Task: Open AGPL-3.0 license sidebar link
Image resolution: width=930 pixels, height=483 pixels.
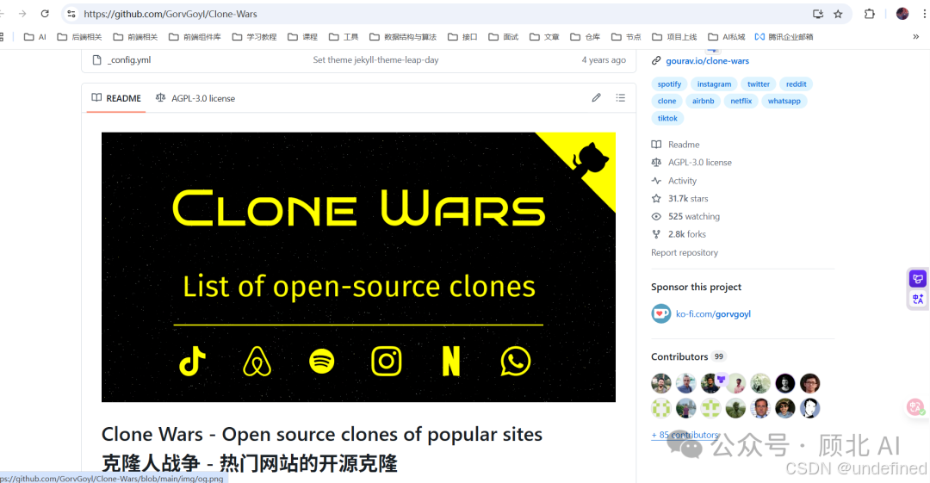Action: point(691,162)
